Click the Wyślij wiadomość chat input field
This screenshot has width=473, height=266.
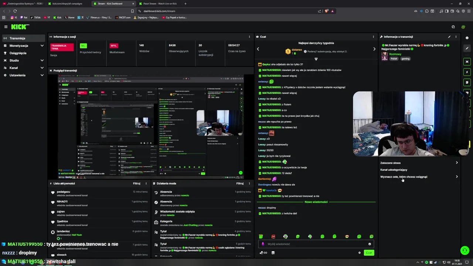tap(316, 244)
